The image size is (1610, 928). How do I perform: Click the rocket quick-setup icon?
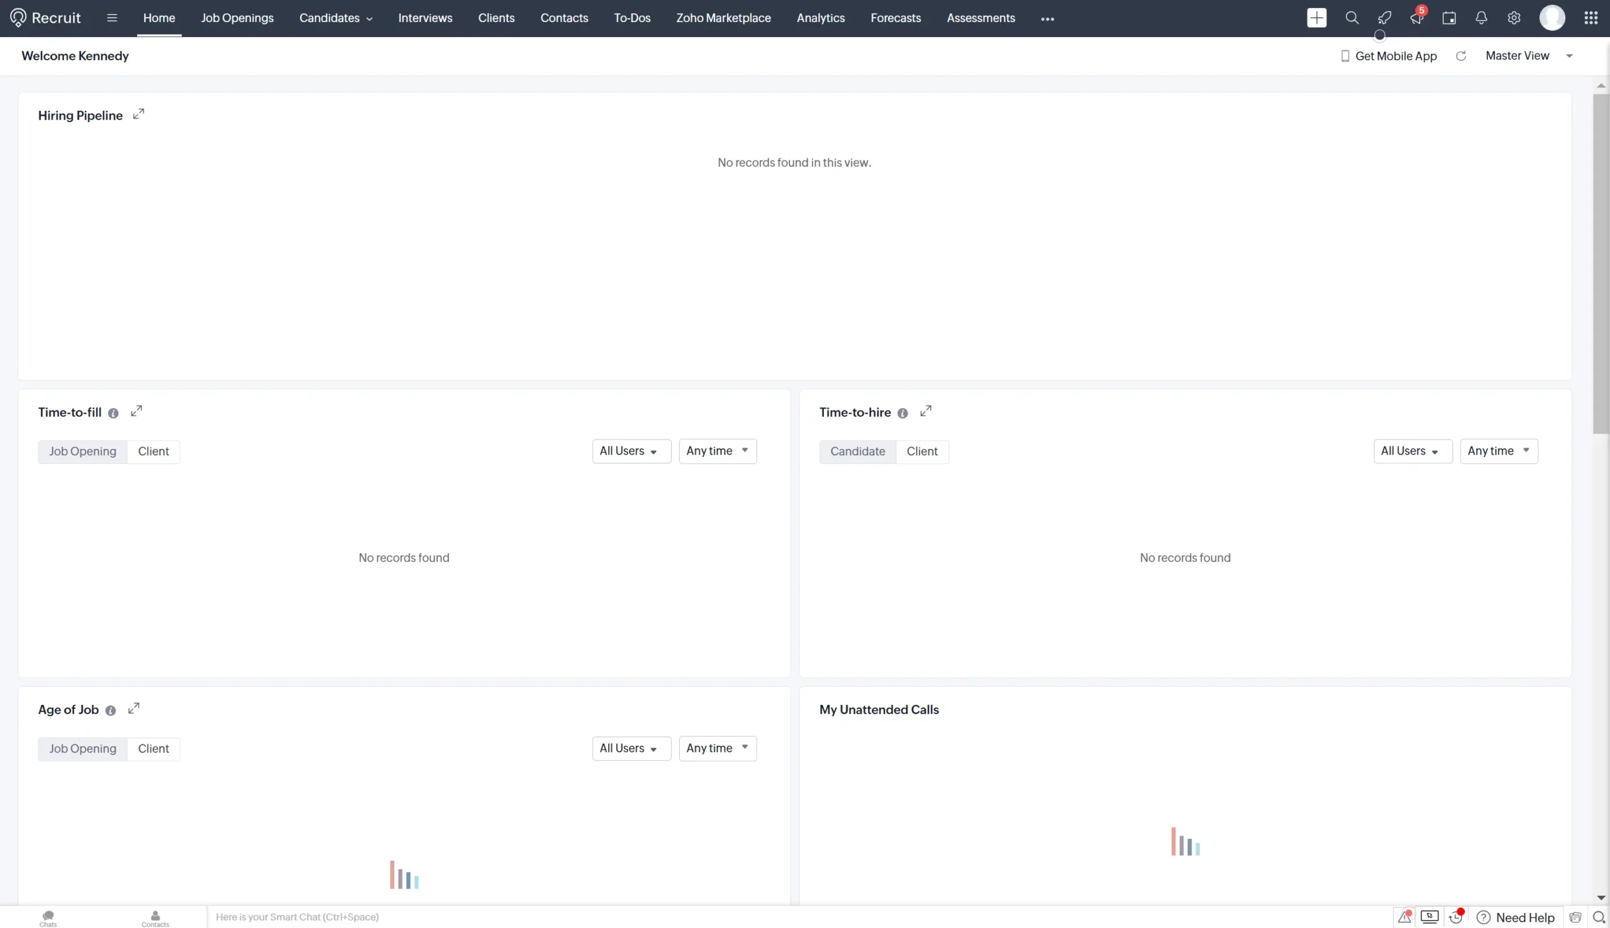[1384, 17]
